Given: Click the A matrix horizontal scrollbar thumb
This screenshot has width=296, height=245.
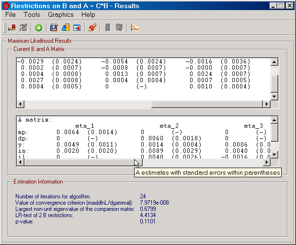Looking at the screenshot, I should pyautogui.click(x=83, y=162).
